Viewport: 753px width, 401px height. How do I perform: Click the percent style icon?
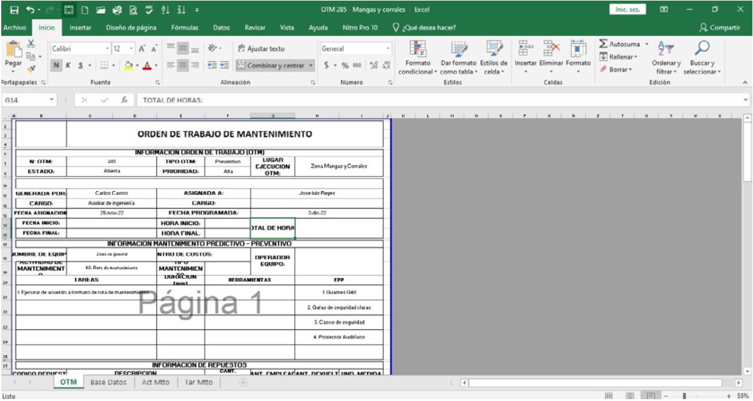[x=344, y=65]
